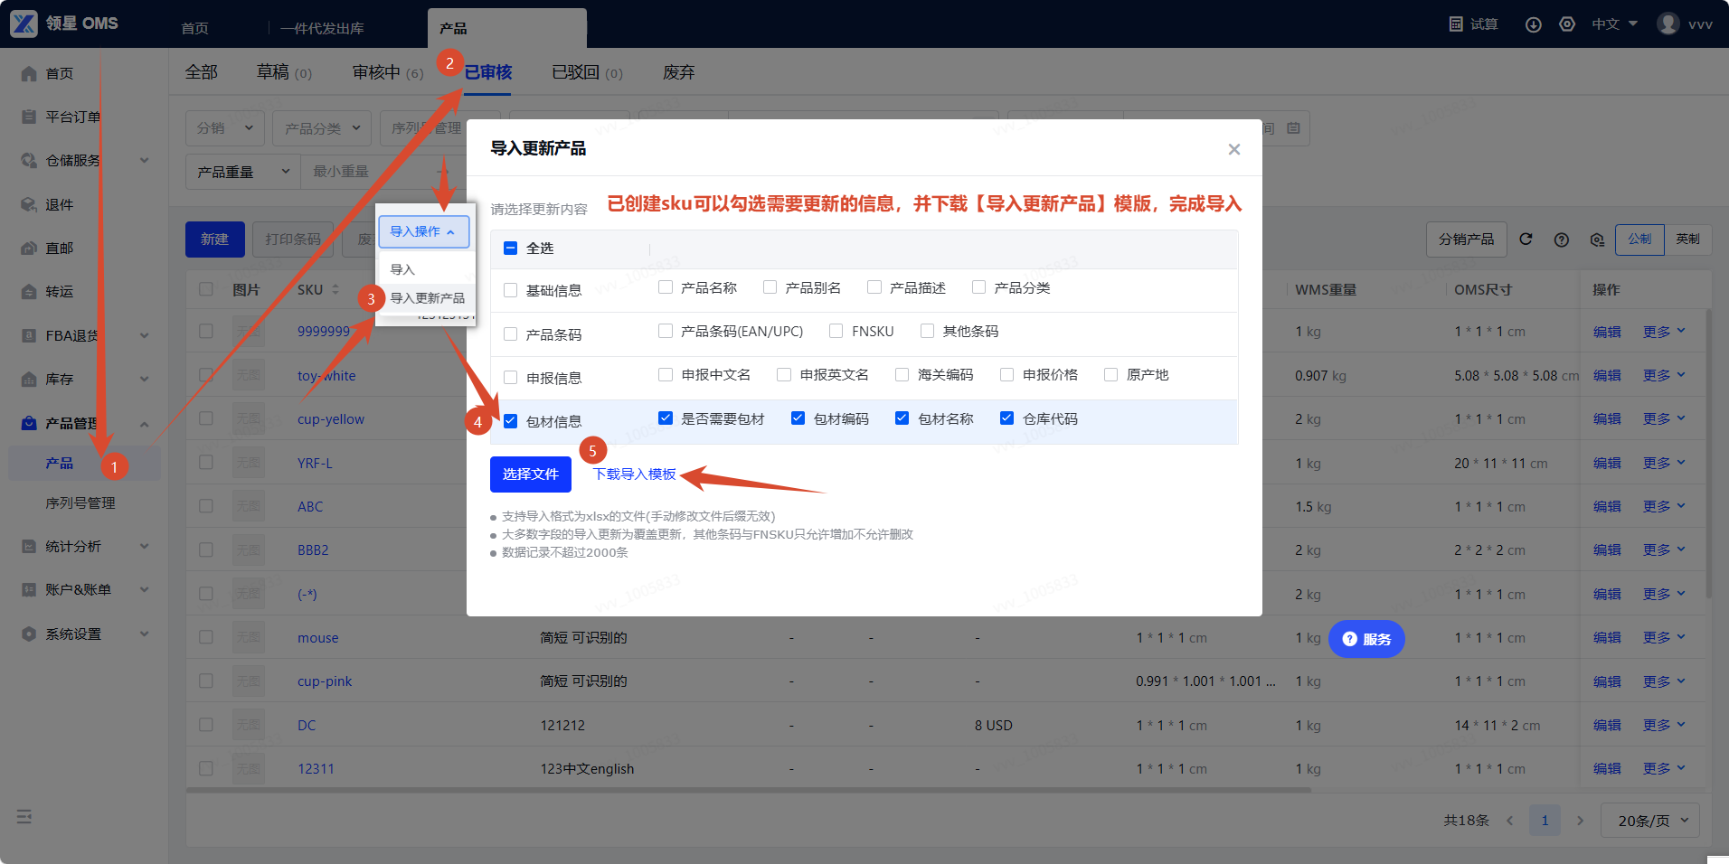This screenshot has height=864, width=1729.
Task: Open the settings gear icon in header
Action: pos(1567,24)
